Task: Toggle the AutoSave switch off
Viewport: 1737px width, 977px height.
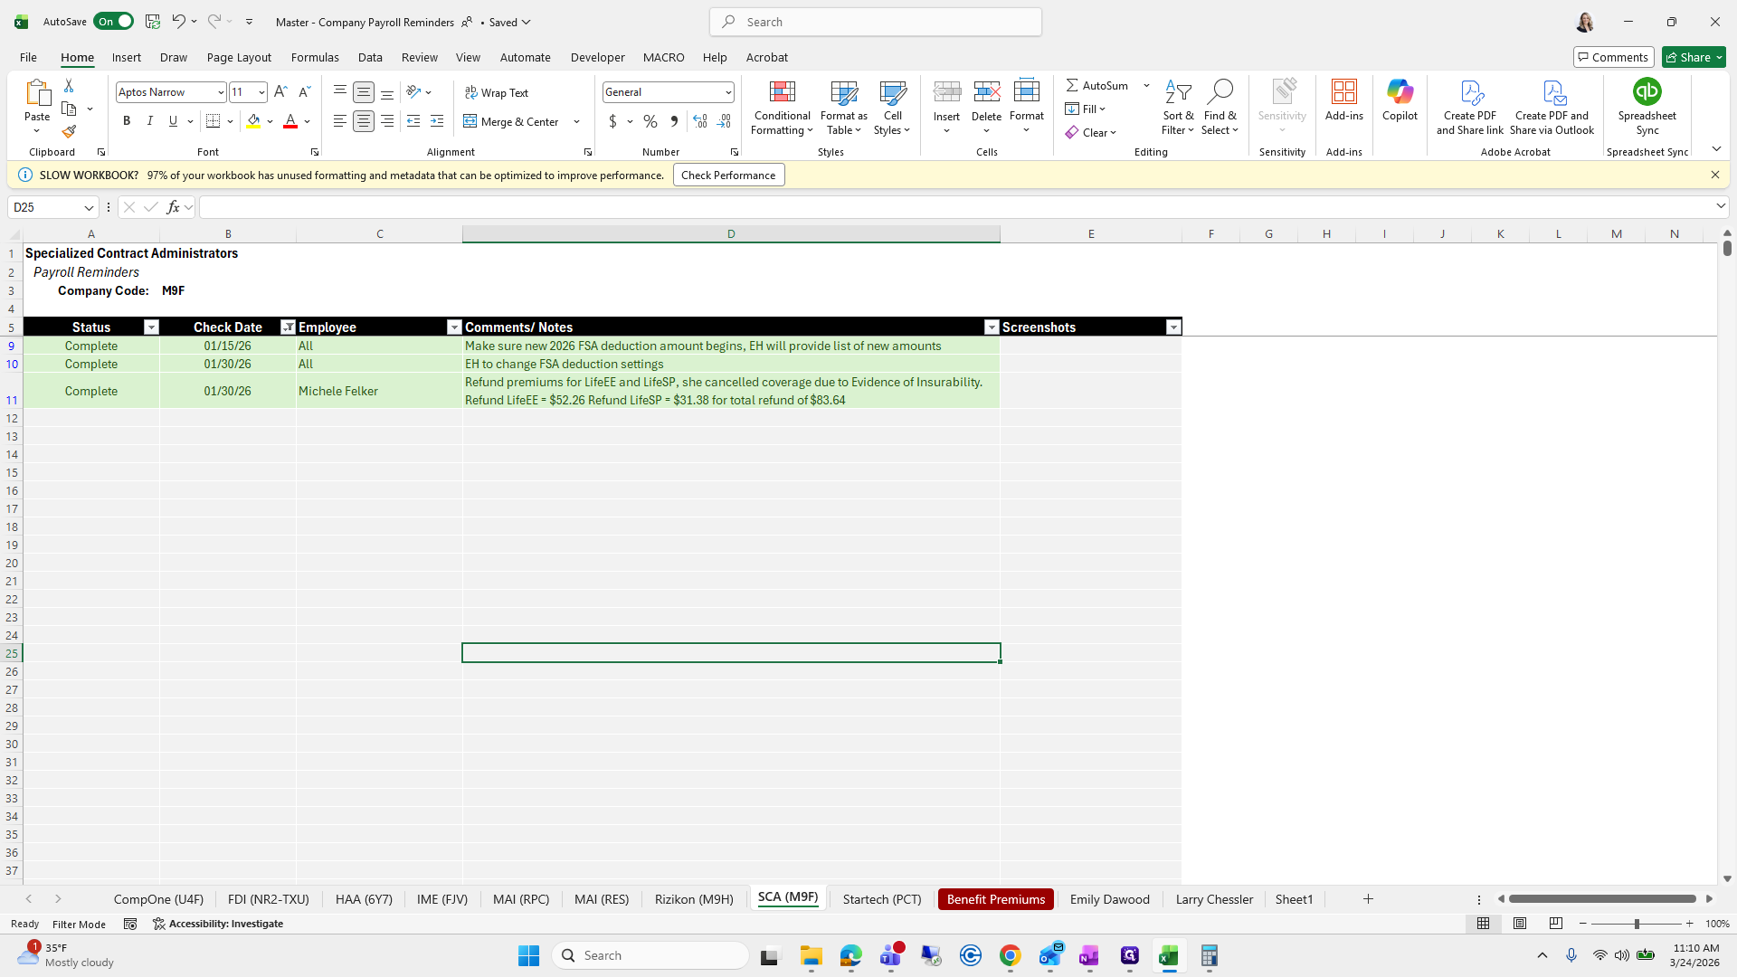Action: click(x=114, y=22)
